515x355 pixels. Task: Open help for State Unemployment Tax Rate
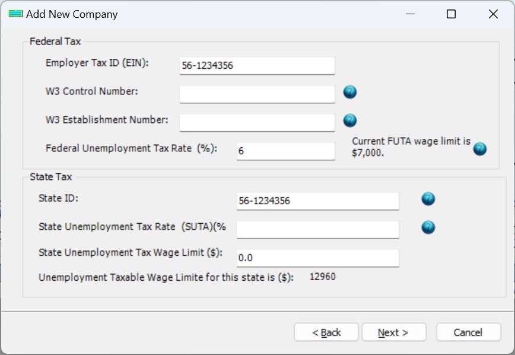[x=428, y=227]
